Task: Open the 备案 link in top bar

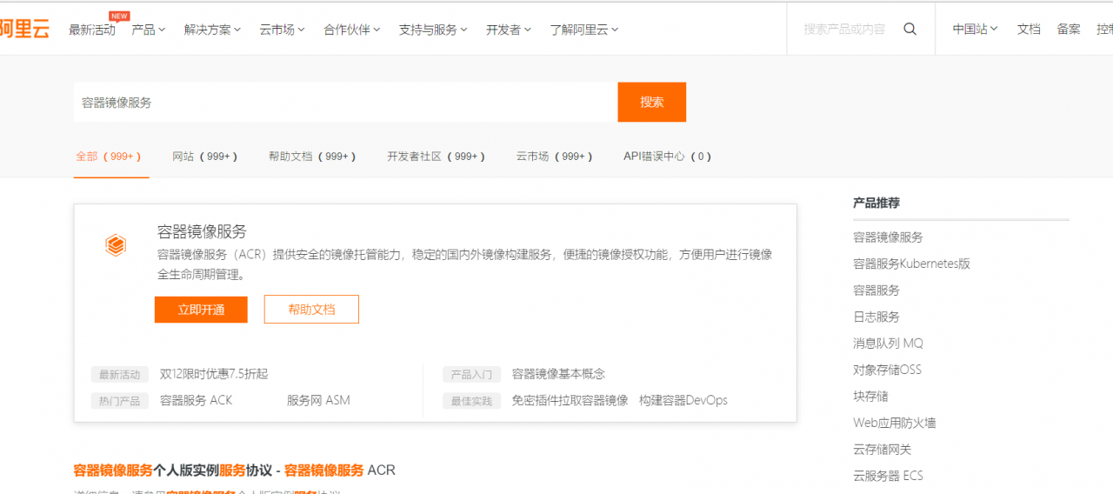Action: coord(1069,29)
